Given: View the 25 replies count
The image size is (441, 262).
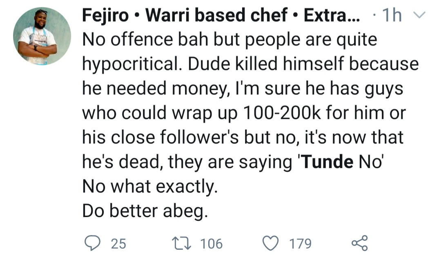Looking at the screenshot, I should coord(118,244).
